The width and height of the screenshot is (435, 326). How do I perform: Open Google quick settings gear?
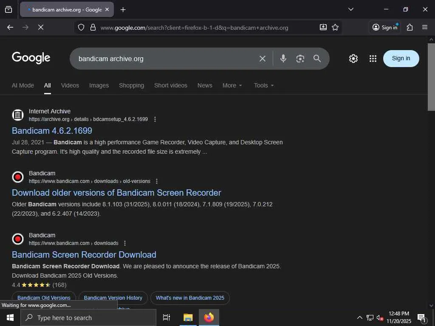click(353, 59)
